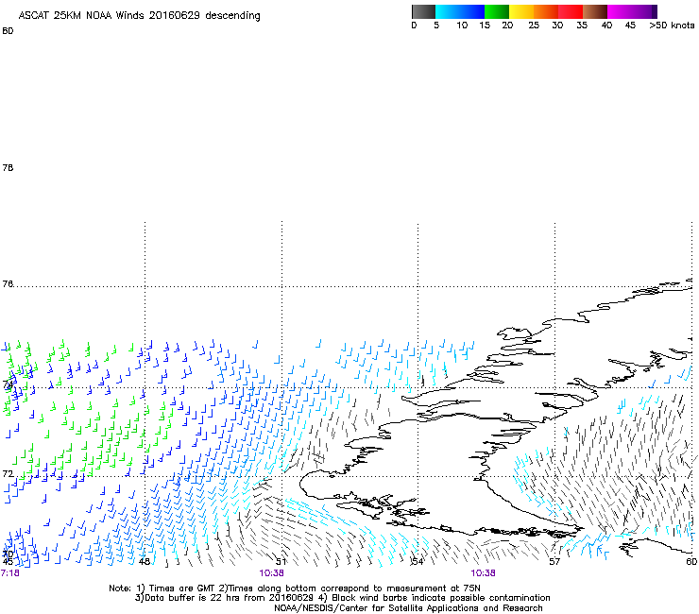Click the cyan-blue segment of the color scale
This screenshot has width=699, height=614.
pos(460,11)
